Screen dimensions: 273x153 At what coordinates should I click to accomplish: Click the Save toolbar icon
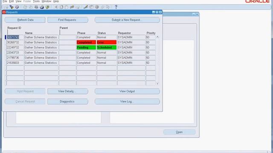(x=25, y=7)
